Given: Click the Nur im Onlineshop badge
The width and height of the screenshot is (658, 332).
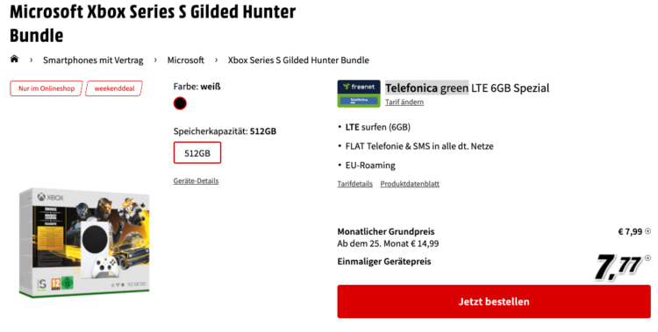Looking at the screenshot, I should pyautogui.click(x=46, y=88).
